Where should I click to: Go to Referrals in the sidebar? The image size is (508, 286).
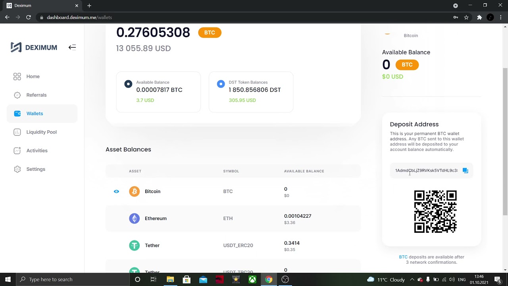(x=37, y=95)
